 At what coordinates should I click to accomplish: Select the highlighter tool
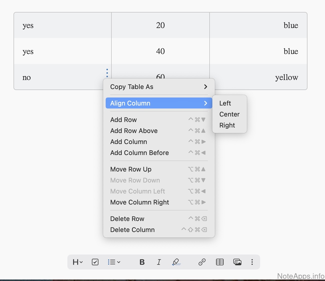(x=176, y=262)
